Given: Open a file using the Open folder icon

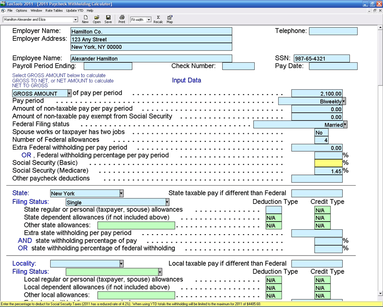Looking at the screenshot, I should (96, 18).
